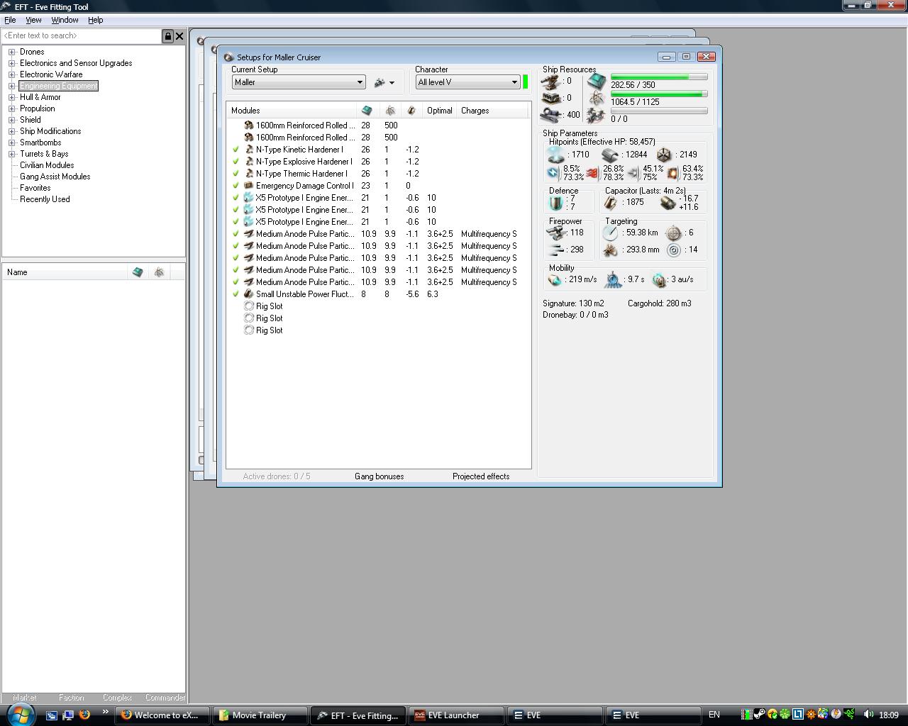Click the turret hardpoints icon in Ship Resources
This screenshot has height=726, width=908.
point(551,82)
